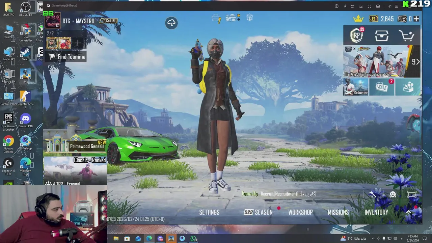Click the event alert icon with exclamation
Image resolution: width=432 pixels, height=243 pixels.
216,18
